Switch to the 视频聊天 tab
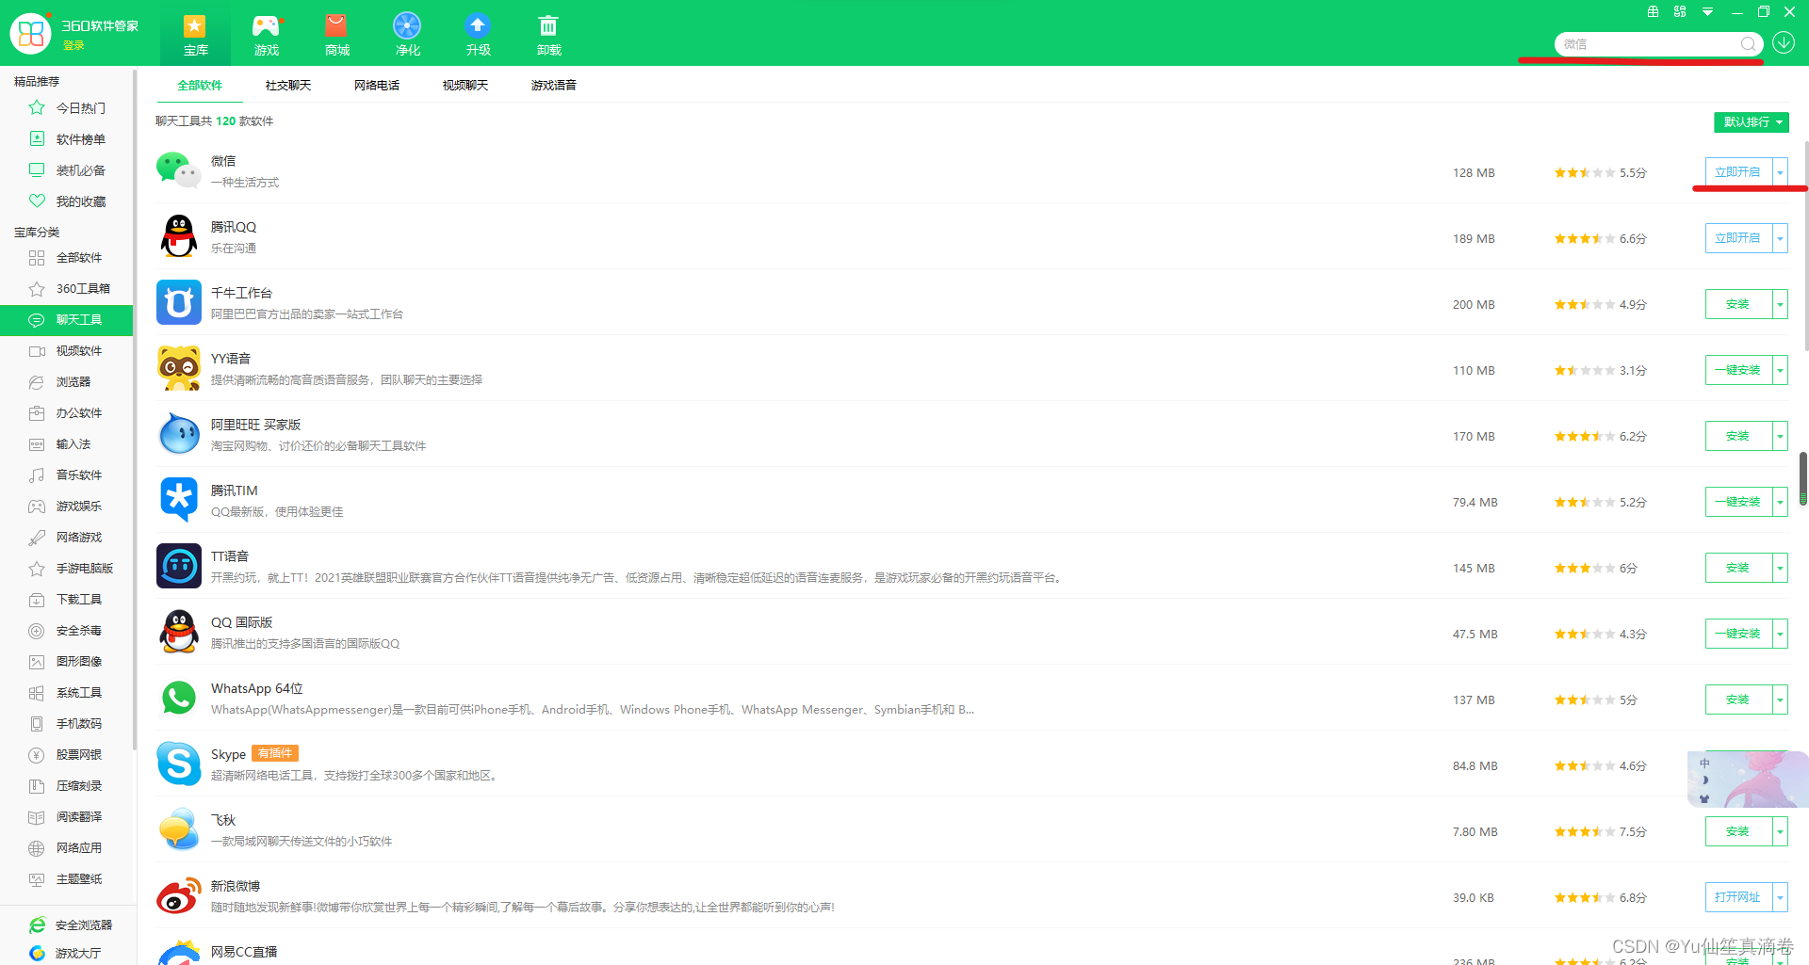1809x965 pixels. pos(465,86)
